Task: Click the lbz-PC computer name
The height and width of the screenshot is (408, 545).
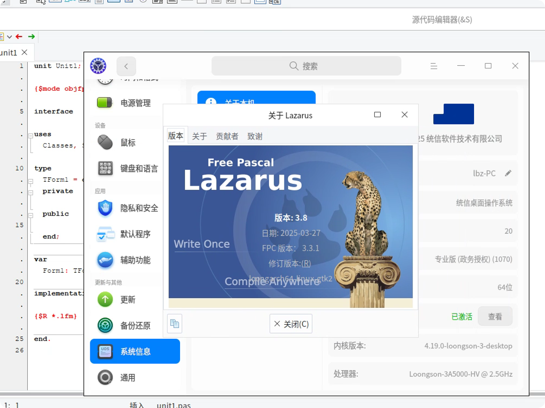Action: click(484, 174)
